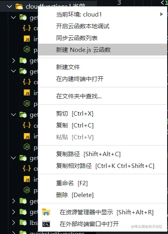Select 删除 [Delete] menu entry
168x234 pixels.
point(103,195)
